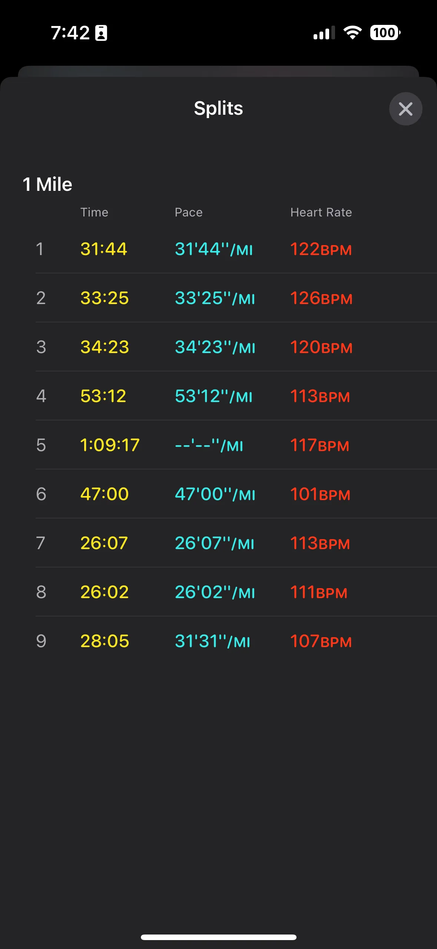Tap the 101 BPM heart rate value
This screenshot has width=437, height=949.
(x=320, y=494)
